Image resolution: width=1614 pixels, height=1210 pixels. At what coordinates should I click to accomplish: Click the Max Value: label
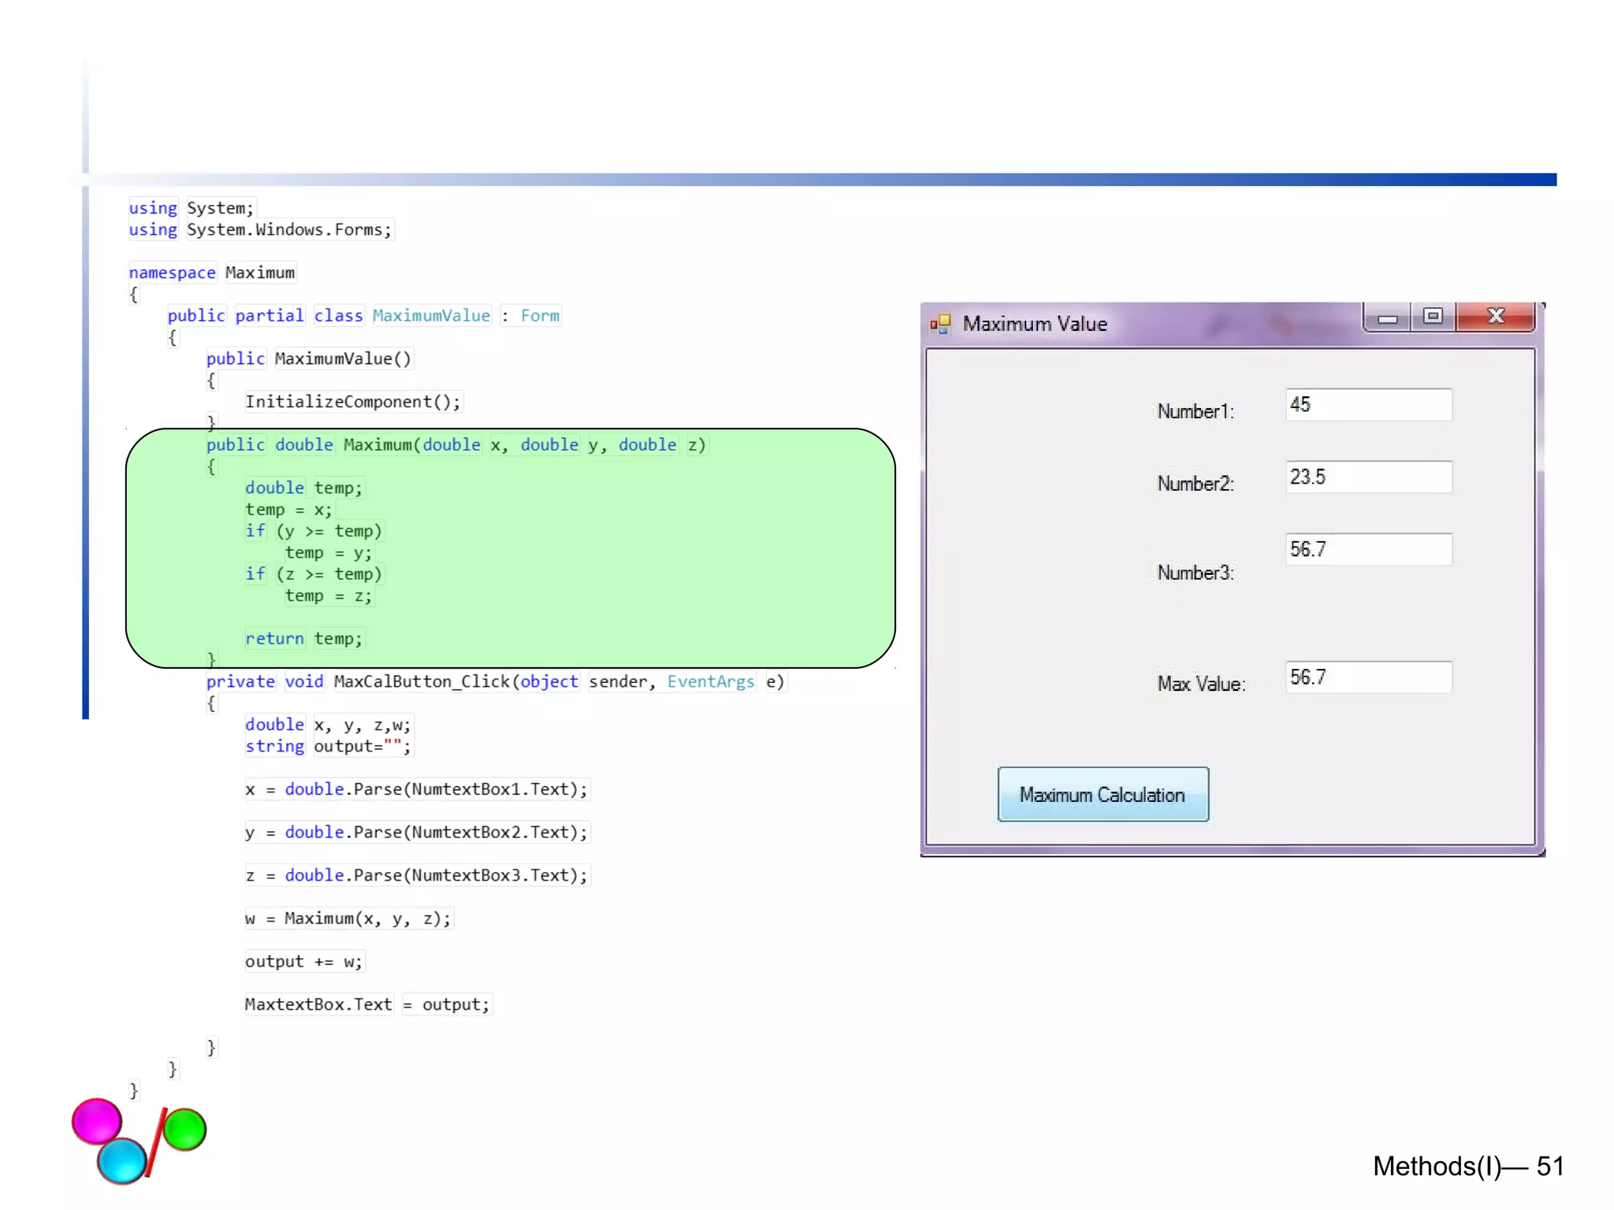[x=1200, y=684]
